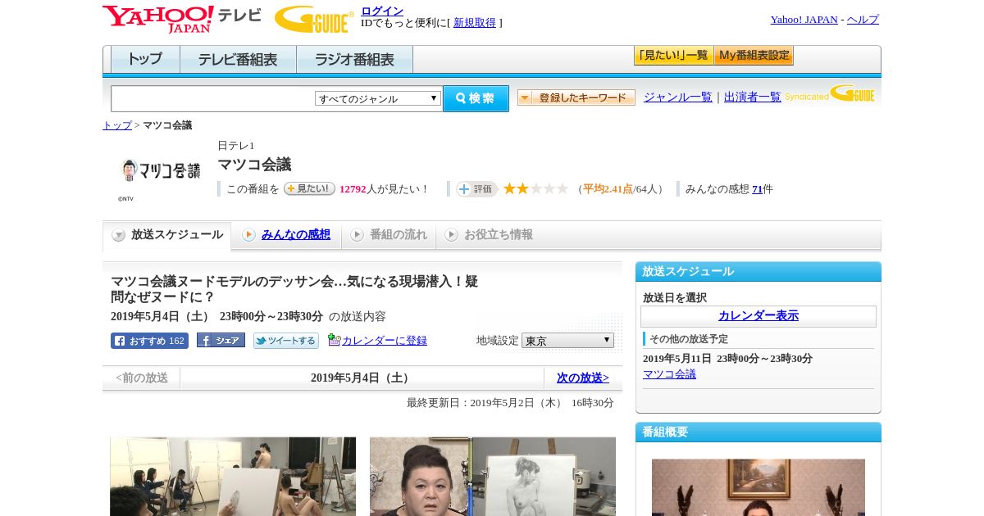This screenshot has height=516, width=984.
Task: Click the トップ breadcrumb link
Action: (117, 125)
